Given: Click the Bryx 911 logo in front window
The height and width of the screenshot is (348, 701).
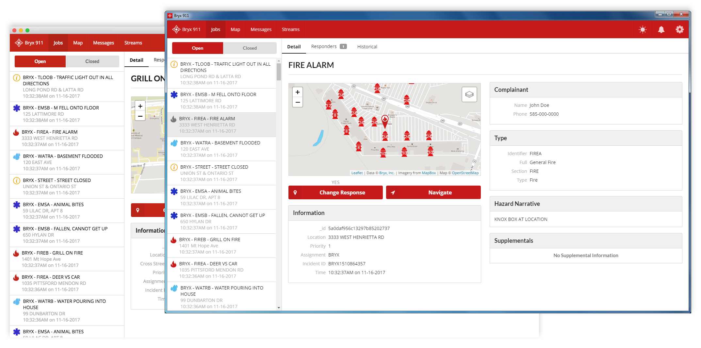Looking at the screenshot, I should pyautogui.click(x=186, y=29).
